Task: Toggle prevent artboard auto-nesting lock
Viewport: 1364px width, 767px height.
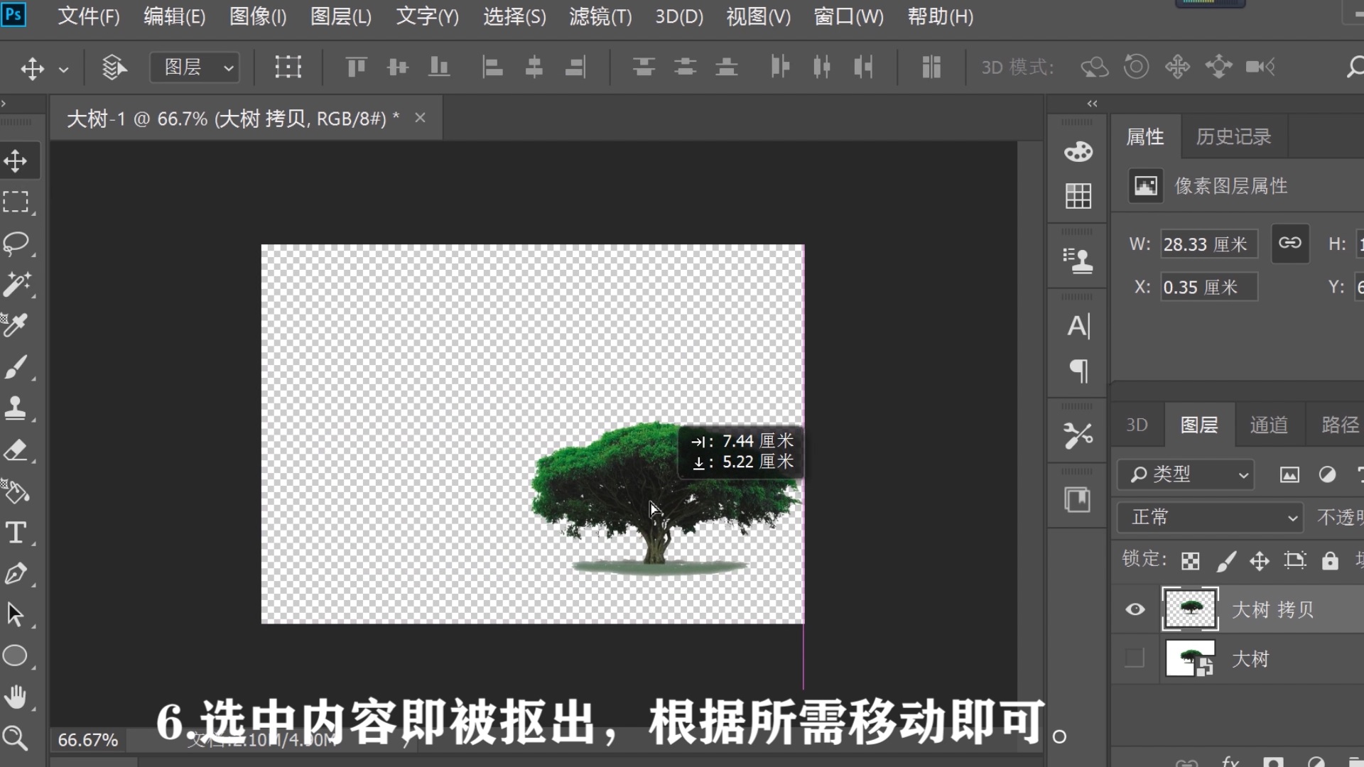Action: click(x=1295, y=561)
